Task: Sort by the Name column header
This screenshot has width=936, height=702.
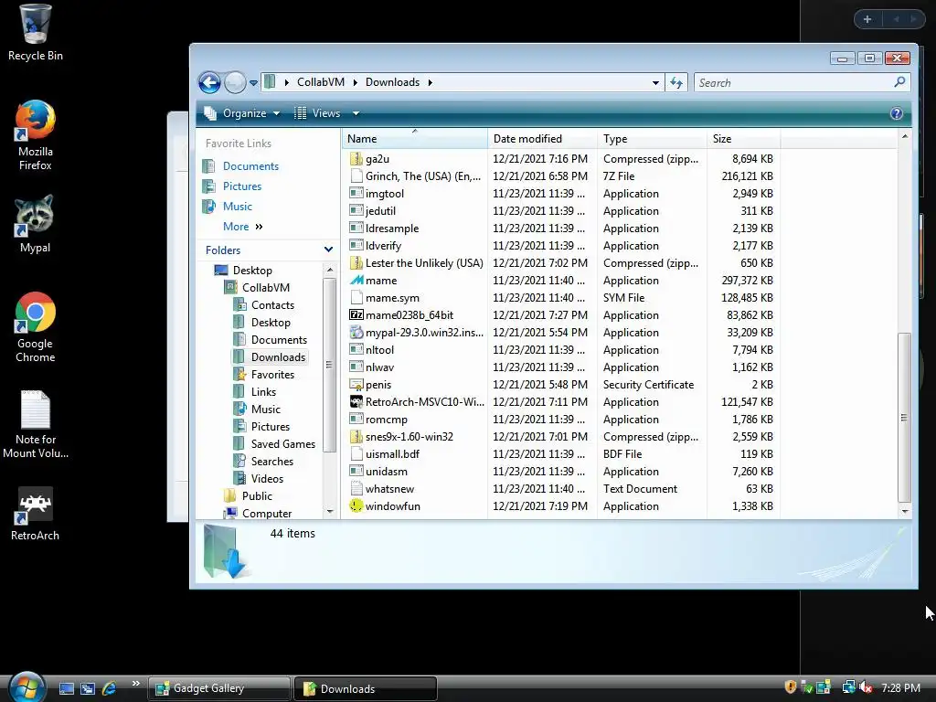Action: [x=415, y=139]
